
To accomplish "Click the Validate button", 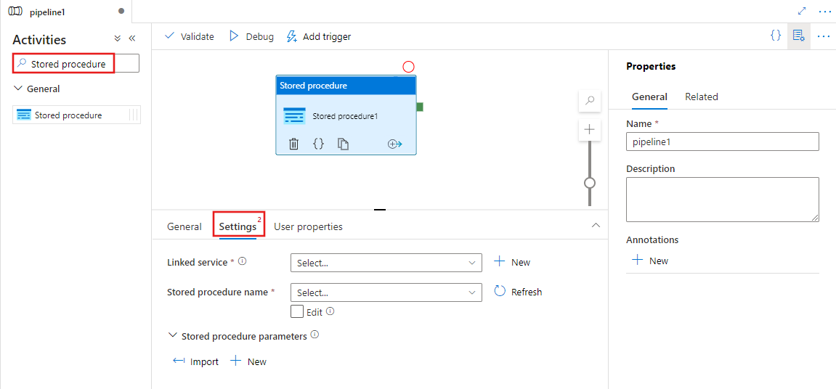I will (x=190, y=36).
